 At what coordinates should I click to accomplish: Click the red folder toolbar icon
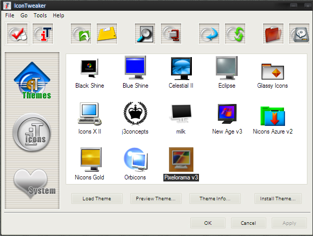pos(273,34)
